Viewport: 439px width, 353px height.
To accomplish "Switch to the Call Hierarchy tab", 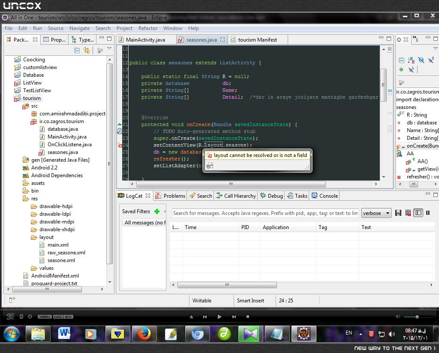I will click(236, 196).
